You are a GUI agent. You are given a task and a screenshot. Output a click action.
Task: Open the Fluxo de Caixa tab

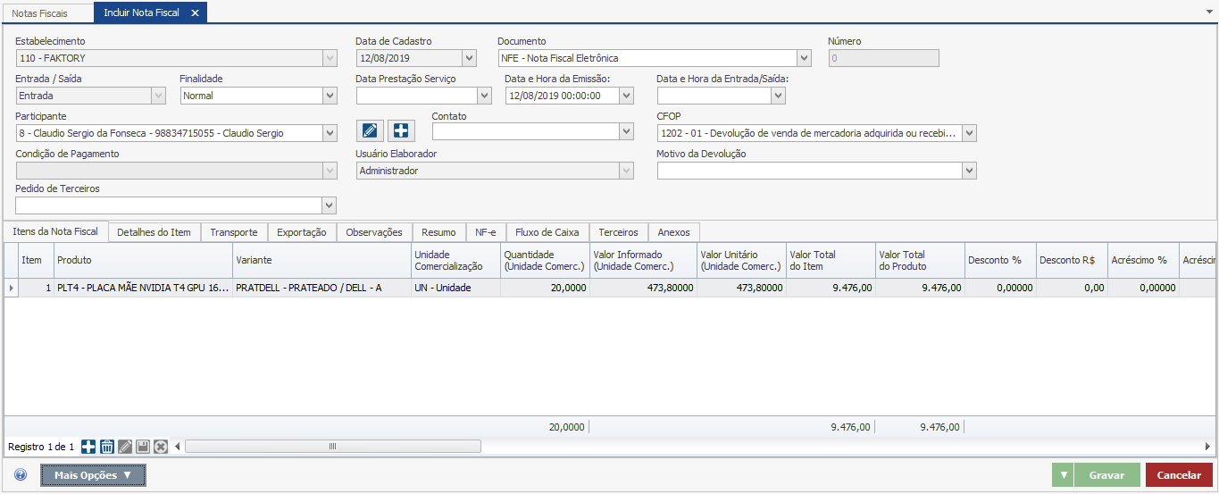pos(547,232)
